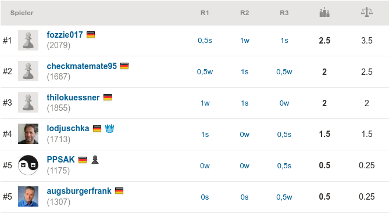Click the podium points column icon
The width and height of the screenshot is (389, 213).
pyautogui.click(x=324, y=12)
